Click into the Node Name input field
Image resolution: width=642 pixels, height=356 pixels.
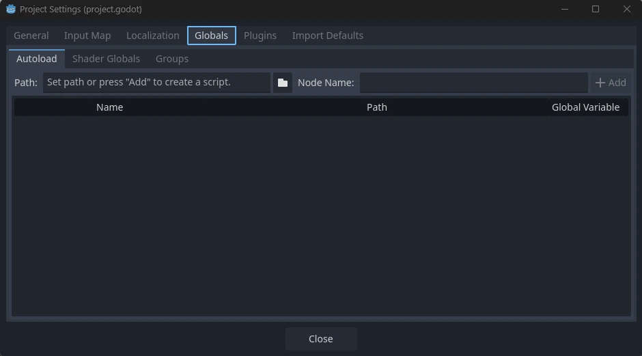click(x=473, y=83)
